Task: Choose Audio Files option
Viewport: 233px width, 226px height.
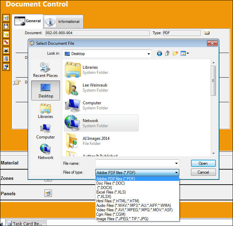Action: [137, 205]
